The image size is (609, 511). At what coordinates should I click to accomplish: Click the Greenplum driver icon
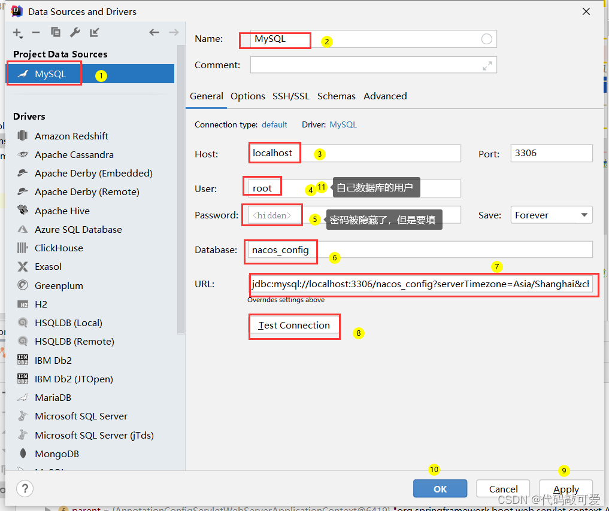23,285
